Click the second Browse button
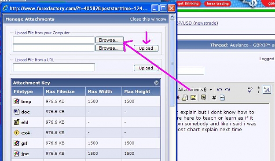275x161 pixels. (x=110, y=48)
